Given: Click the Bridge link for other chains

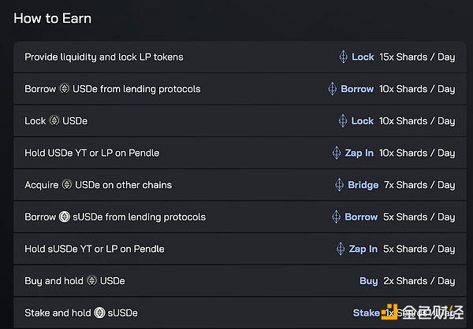Looking at the screenshot, I should pos(363,185).
